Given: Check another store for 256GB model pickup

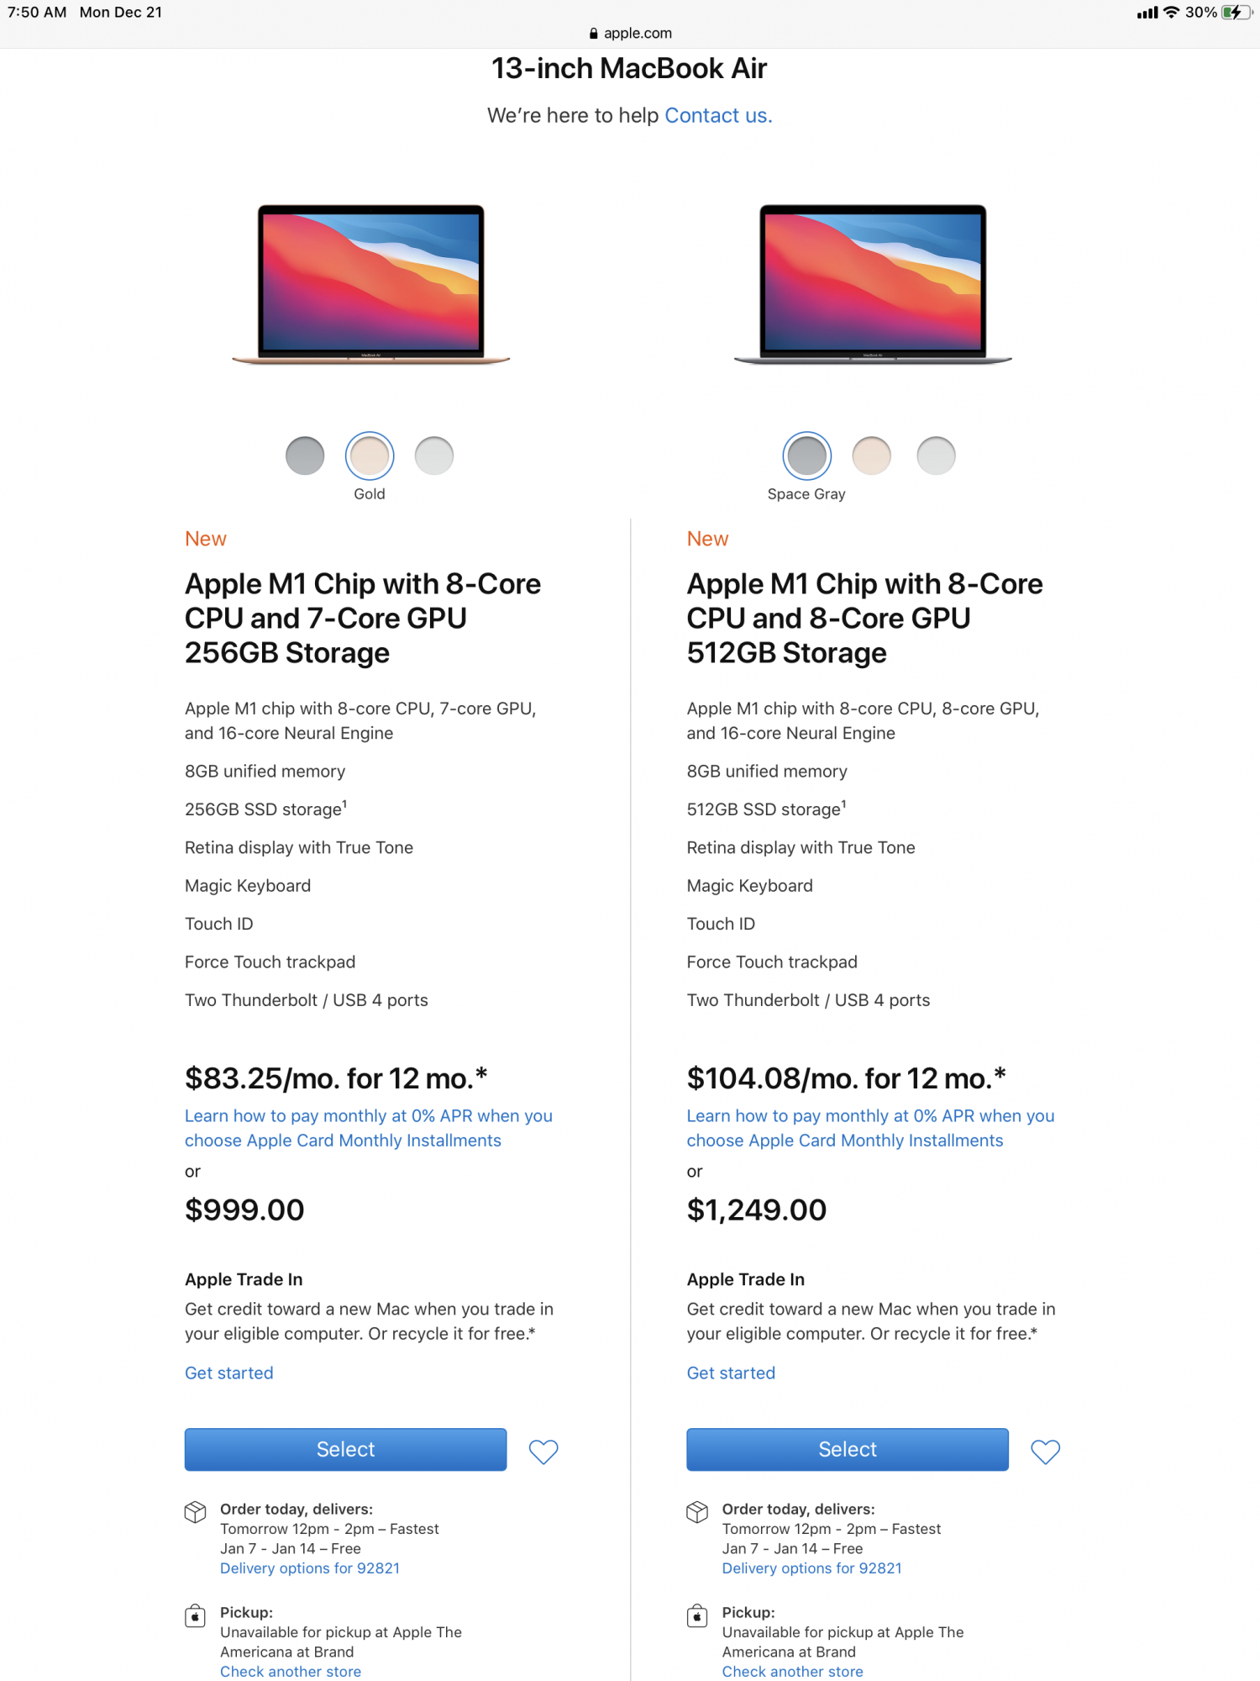Looking at the screenshot, I should point(291,1672).
